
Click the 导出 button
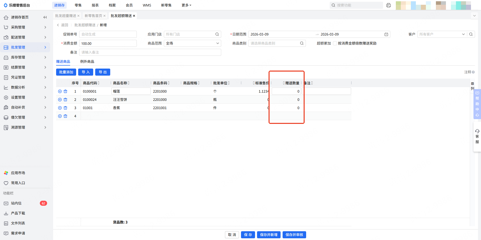point(103,72)
